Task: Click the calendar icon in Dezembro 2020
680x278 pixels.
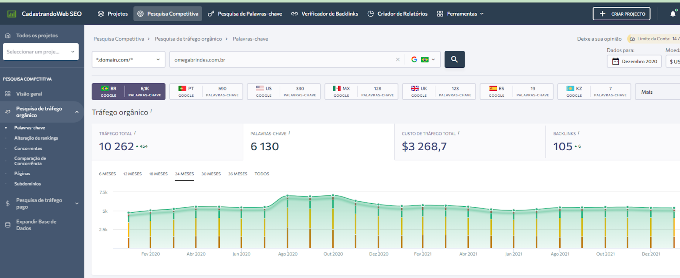Action: pyautogui.click(x=615, y=62)
